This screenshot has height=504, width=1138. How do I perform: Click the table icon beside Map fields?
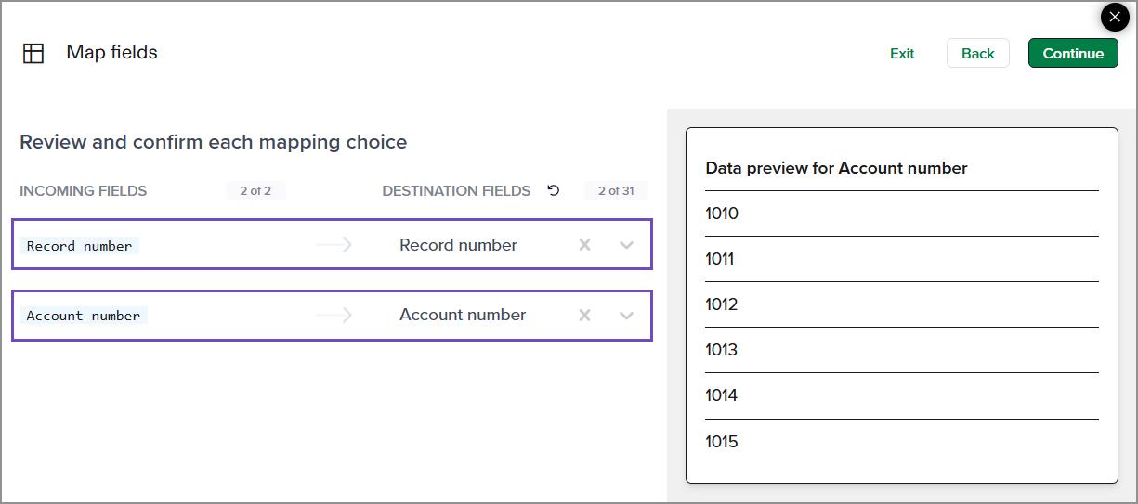coord(33,53)
